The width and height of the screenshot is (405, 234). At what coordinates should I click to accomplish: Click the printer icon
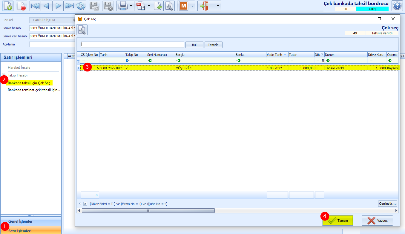click(x=122, y=6)
